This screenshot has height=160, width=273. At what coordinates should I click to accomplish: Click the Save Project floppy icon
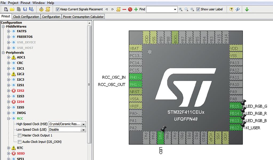(25, 9)
